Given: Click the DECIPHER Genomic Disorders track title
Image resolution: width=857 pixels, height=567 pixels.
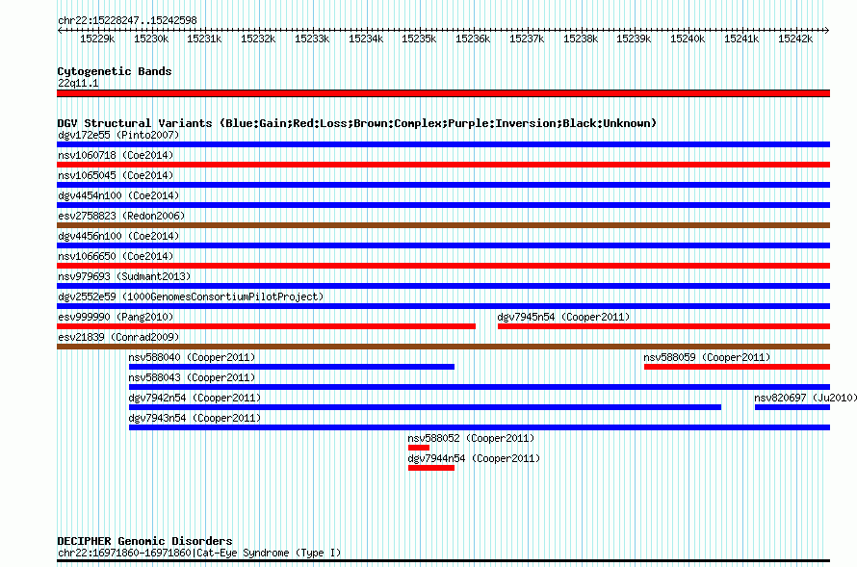Looking at the screenshot, I should pos(144,541).
